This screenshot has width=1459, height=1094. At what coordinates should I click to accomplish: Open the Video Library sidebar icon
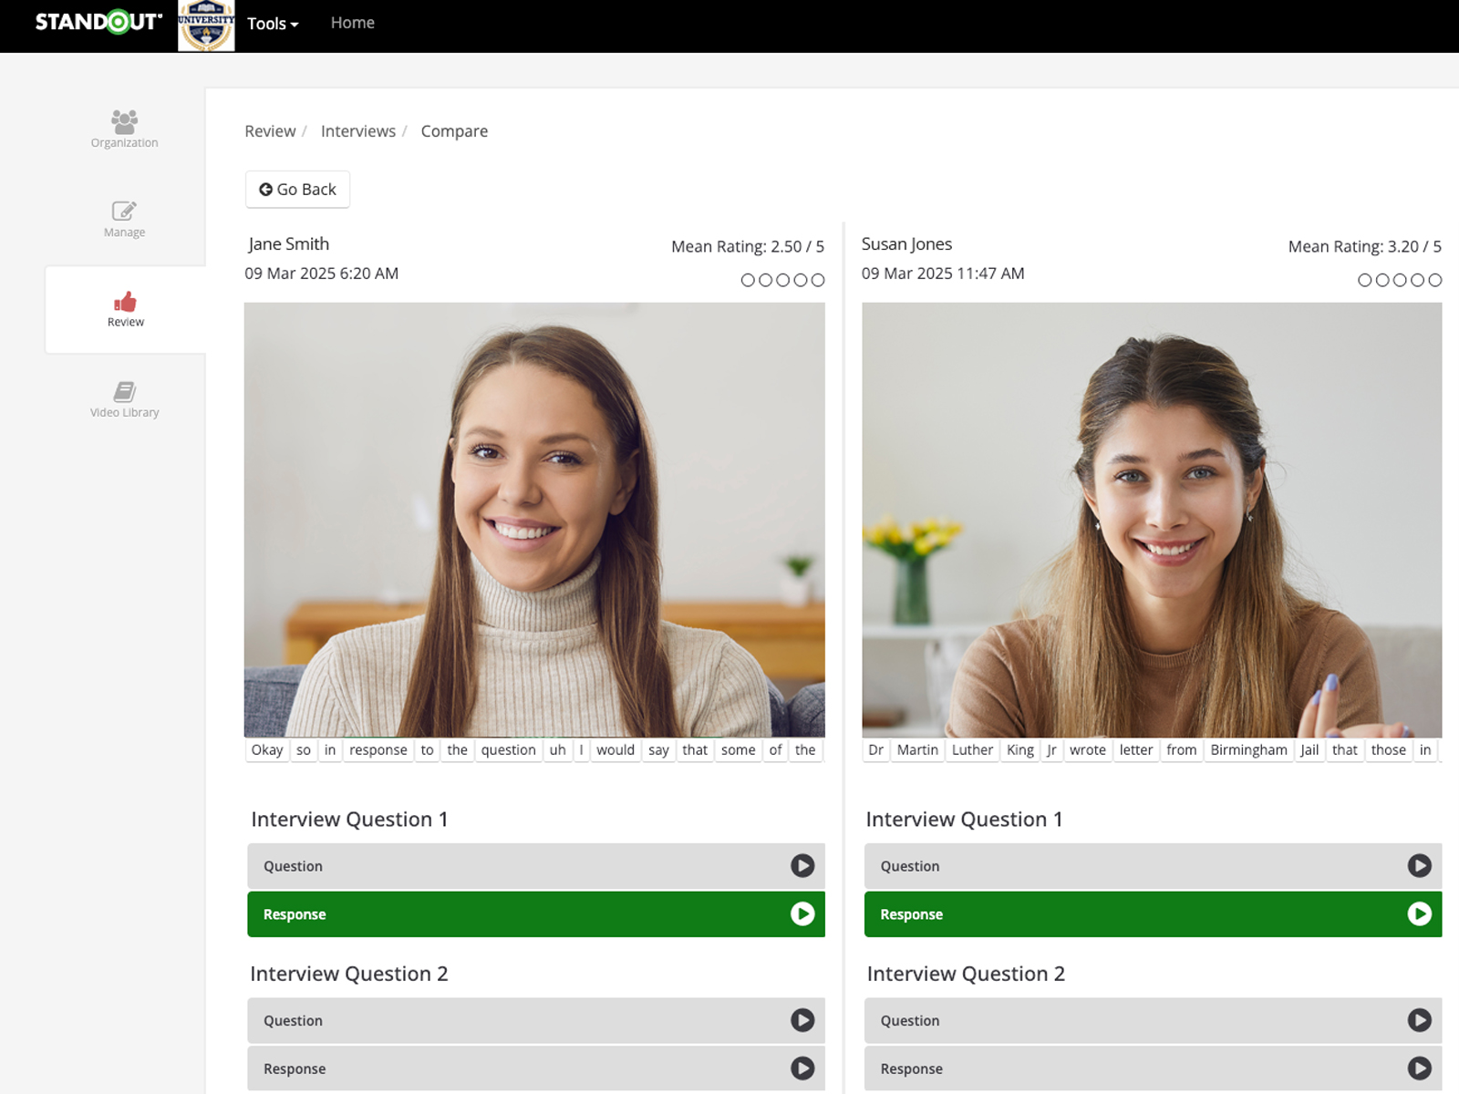pyautogui.click(x=124, y=392)
